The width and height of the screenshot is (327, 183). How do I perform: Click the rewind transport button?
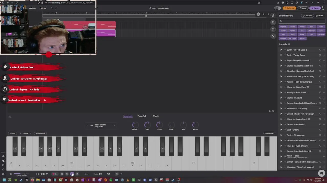tap(67, 174)
